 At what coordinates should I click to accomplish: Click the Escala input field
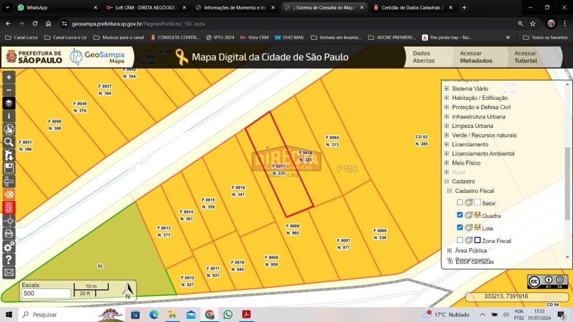click(x=46, y=293)
